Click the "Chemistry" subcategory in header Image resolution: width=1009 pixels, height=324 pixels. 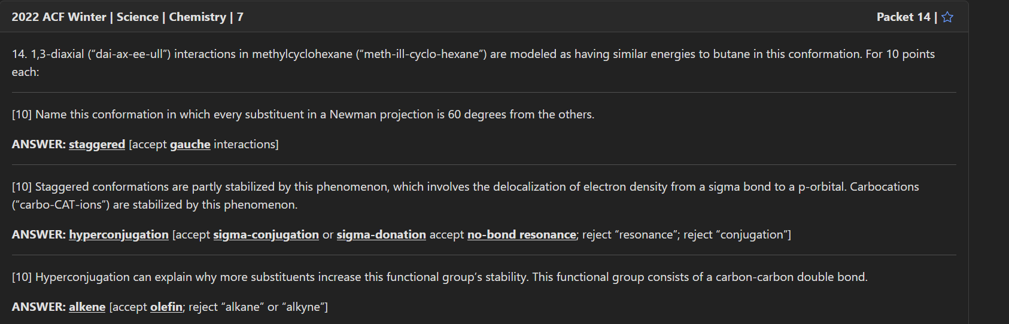click(x=197, y=17)
